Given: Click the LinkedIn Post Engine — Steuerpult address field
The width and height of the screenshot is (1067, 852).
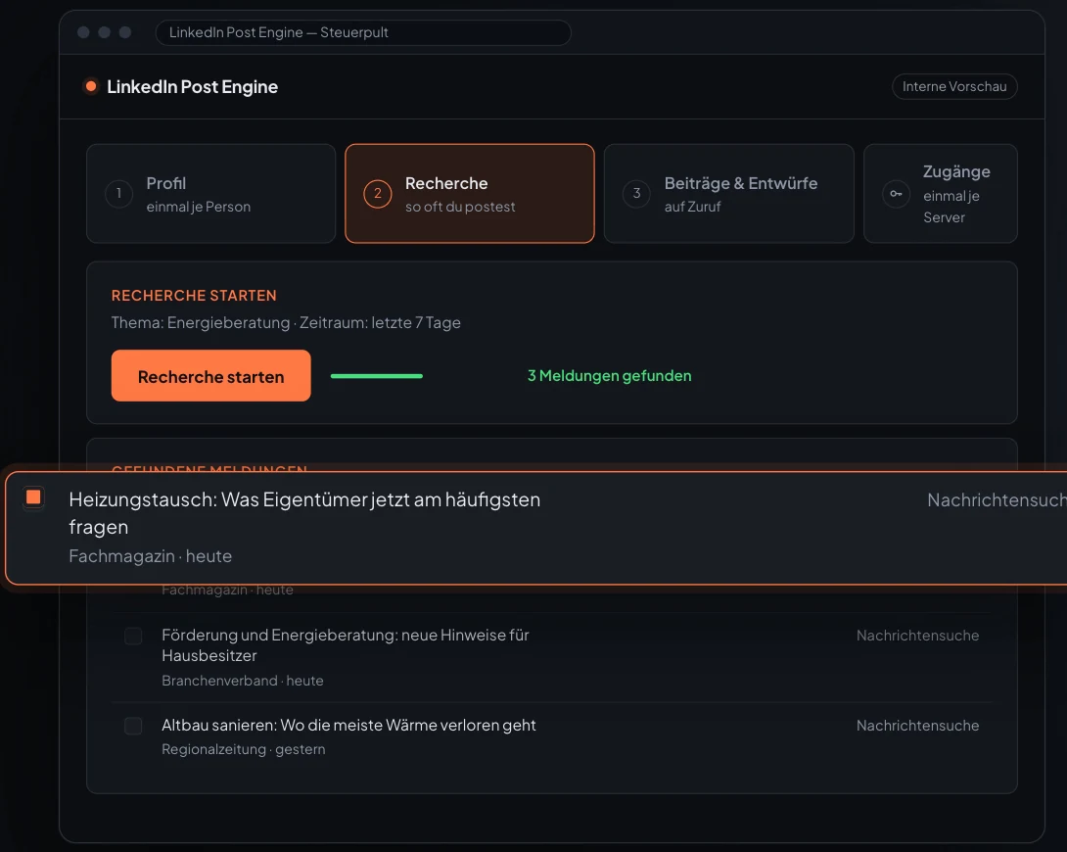Looking at the screenshot, I should (x=363, y=32).
